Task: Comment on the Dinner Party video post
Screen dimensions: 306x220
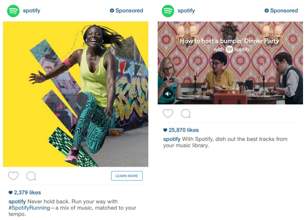Action: (186, 113)
